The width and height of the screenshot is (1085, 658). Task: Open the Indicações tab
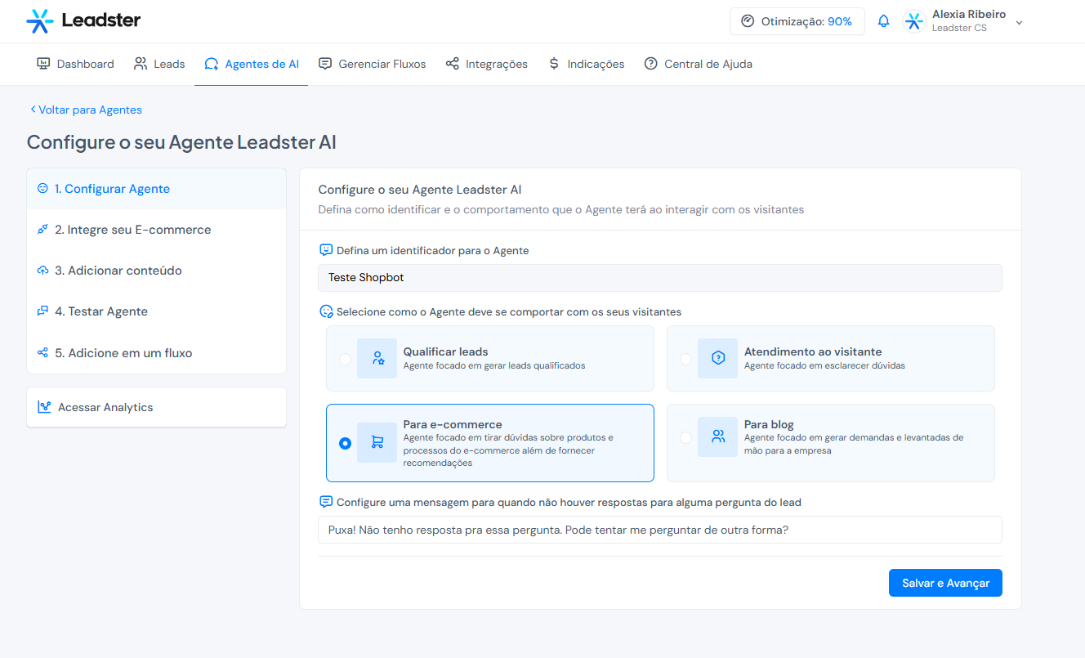point(587,64)
